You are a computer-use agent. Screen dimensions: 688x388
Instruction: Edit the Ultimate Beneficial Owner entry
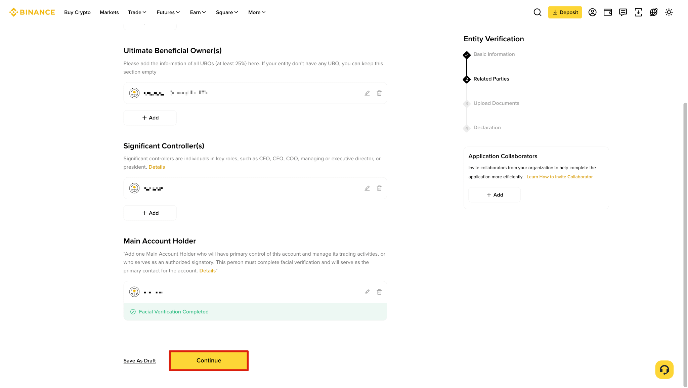(x=367, y=93)
